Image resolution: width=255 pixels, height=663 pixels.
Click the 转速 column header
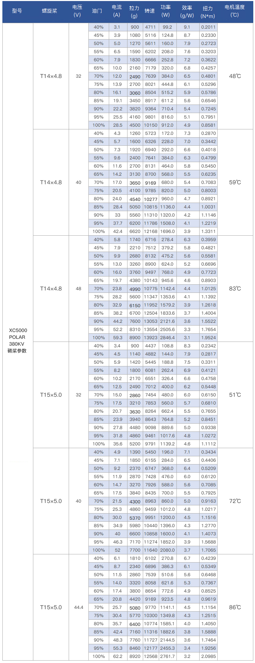150,11
